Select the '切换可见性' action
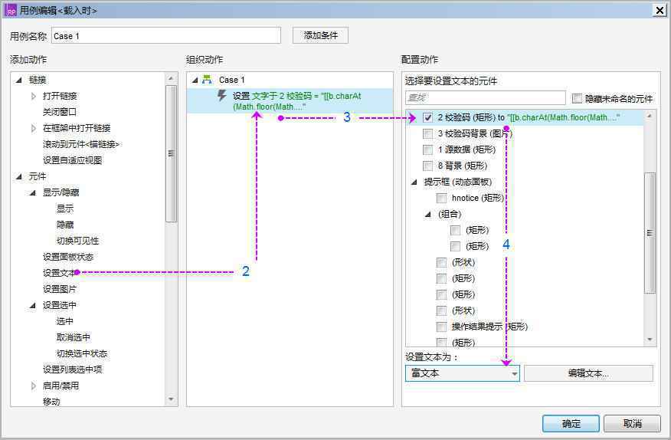The width and height of the screenshot is (671, 440). point(77,241)
